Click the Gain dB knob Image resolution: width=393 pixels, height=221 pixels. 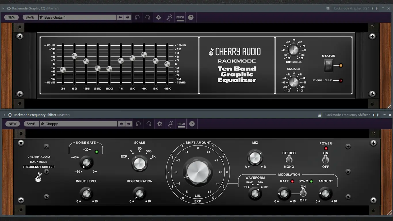click(x=293, y=82)
